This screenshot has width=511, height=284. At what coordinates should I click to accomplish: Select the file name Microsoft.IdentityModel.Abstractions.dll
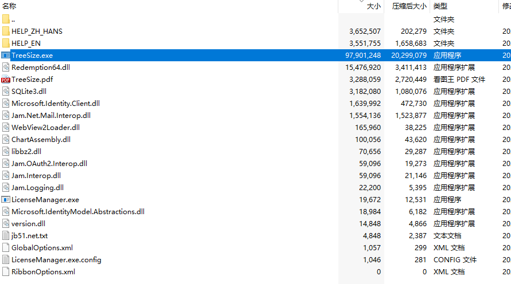pos(78,212)
